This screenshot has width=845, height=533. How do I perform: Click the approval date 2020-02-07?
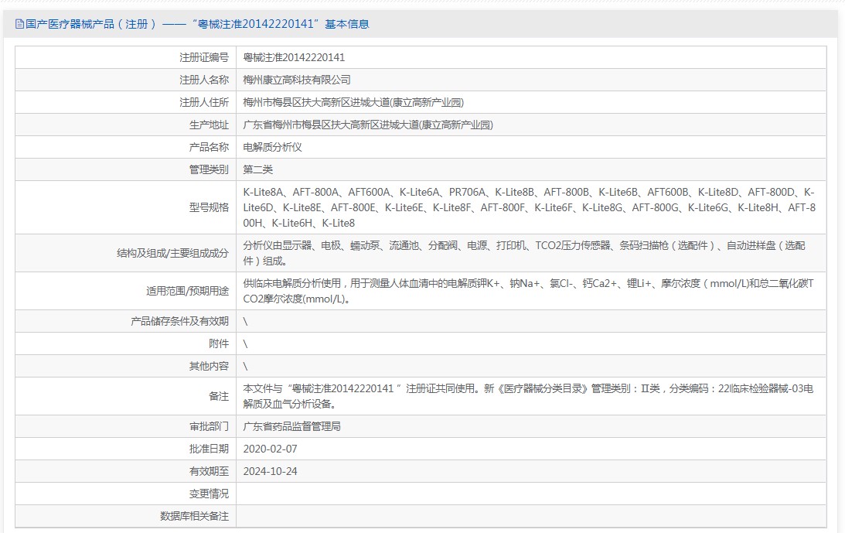[x=270, y=449]
